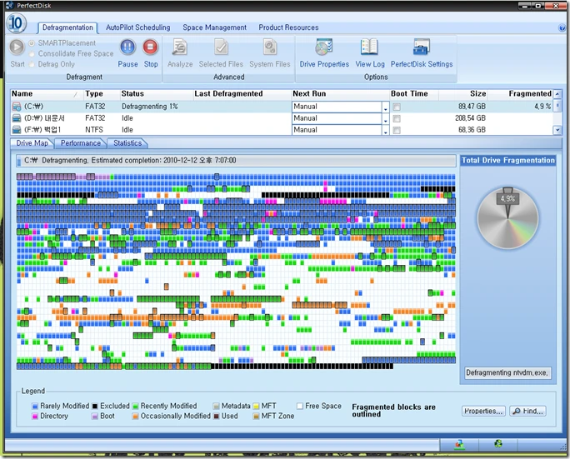Toggle Boot Time checkbox for F: drive
Viewport: 570px width, 459px height.
coord(397,130)
